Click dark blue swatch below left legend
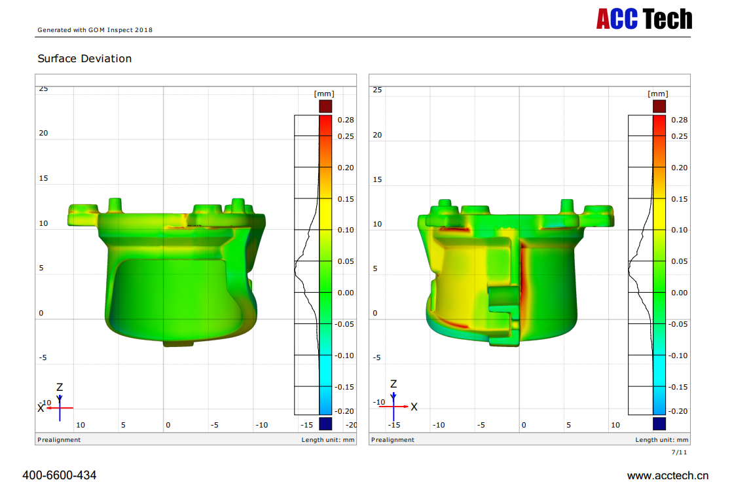 click(325, 423)
